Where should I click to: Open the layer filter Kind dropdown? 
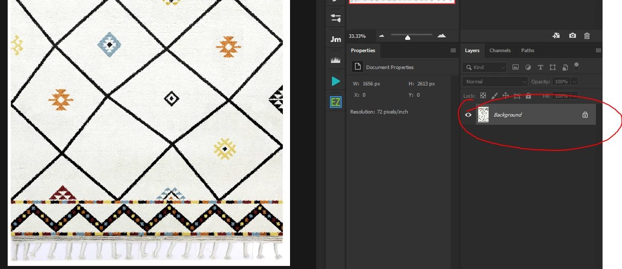pyautogui.click(x=484, y=67)
